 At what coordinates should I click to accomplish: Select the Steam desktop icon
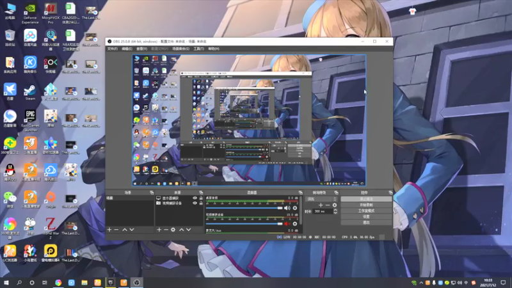click(x=30, y=92)
